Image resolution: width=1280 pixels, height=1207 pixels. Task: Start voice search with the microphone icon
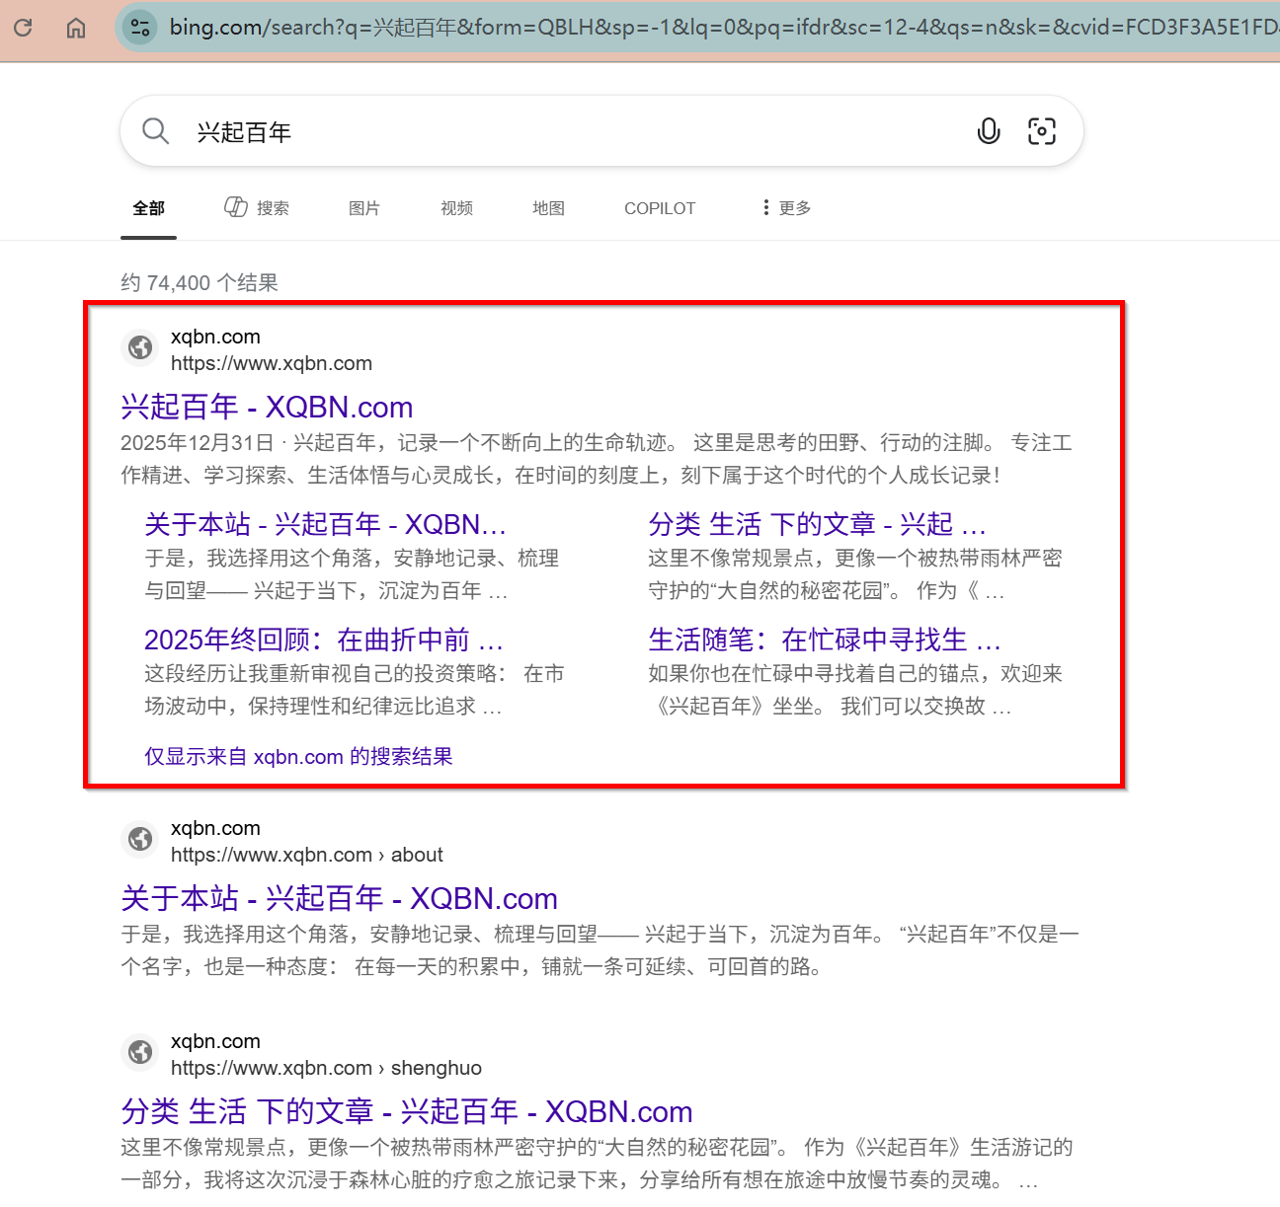pos(989,130)
